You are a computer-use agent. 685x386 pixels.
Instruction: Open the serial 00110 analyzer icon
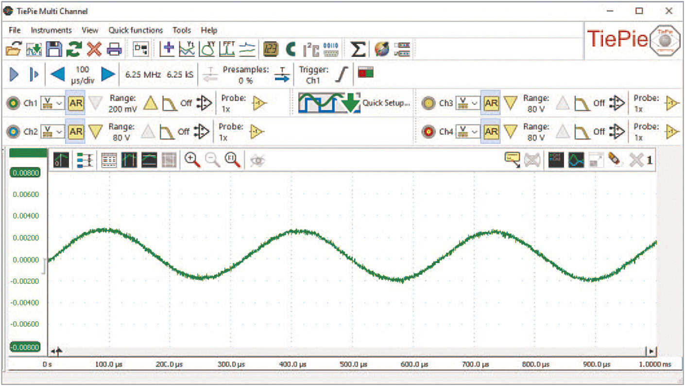coord(330,49)
